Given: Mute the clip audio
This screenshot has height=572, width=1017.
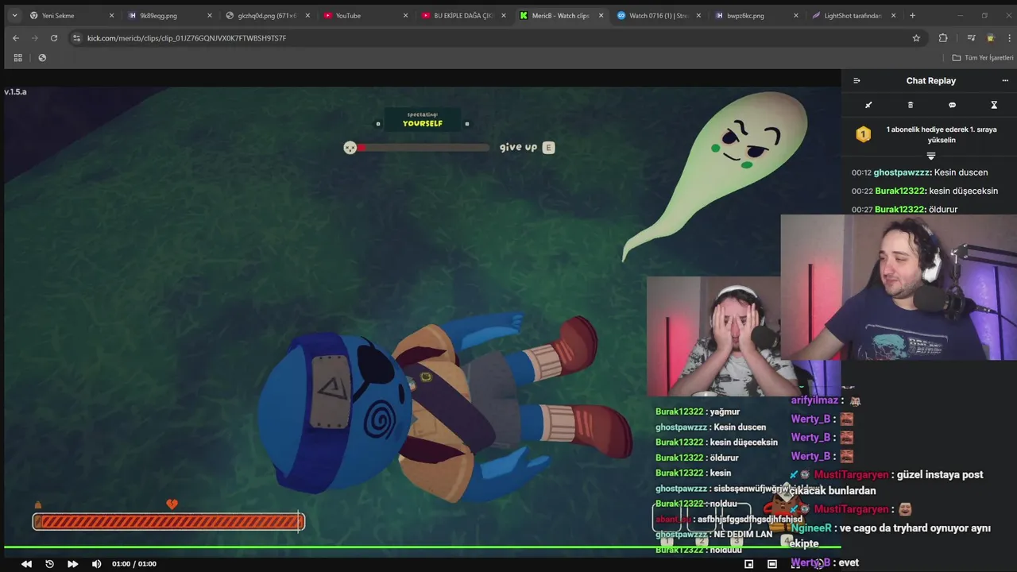Looking at the screenshot, I should point(96,564).
